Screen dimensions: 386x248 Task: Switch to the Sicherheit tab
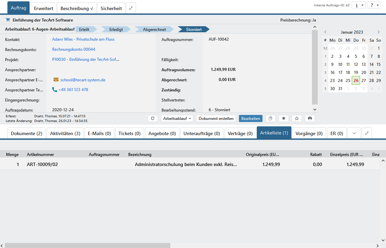pos(111,8)
